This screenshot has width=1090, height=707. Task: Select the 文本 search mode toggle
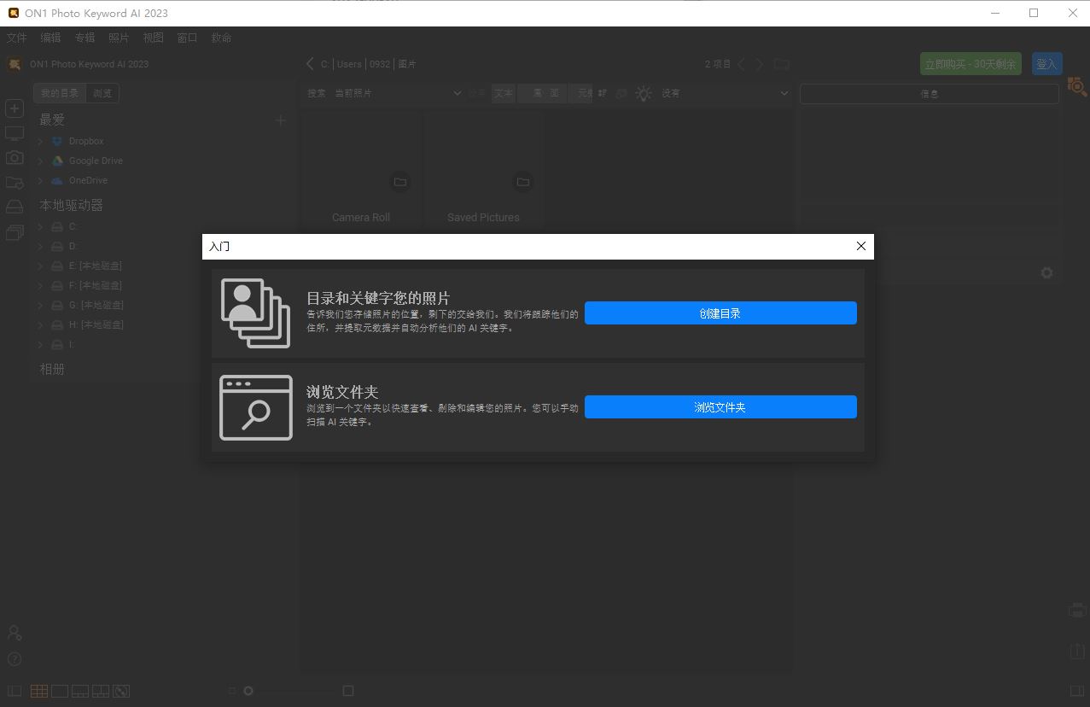504,93
